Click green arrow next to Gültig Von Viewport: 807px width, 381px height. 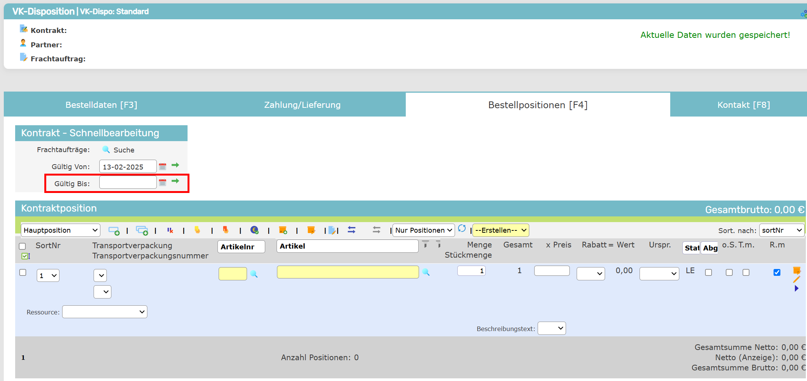[175, 165]
